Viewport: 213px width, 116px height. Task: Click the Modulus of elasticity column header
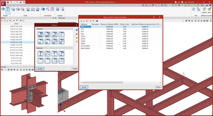tap(110, 24)
